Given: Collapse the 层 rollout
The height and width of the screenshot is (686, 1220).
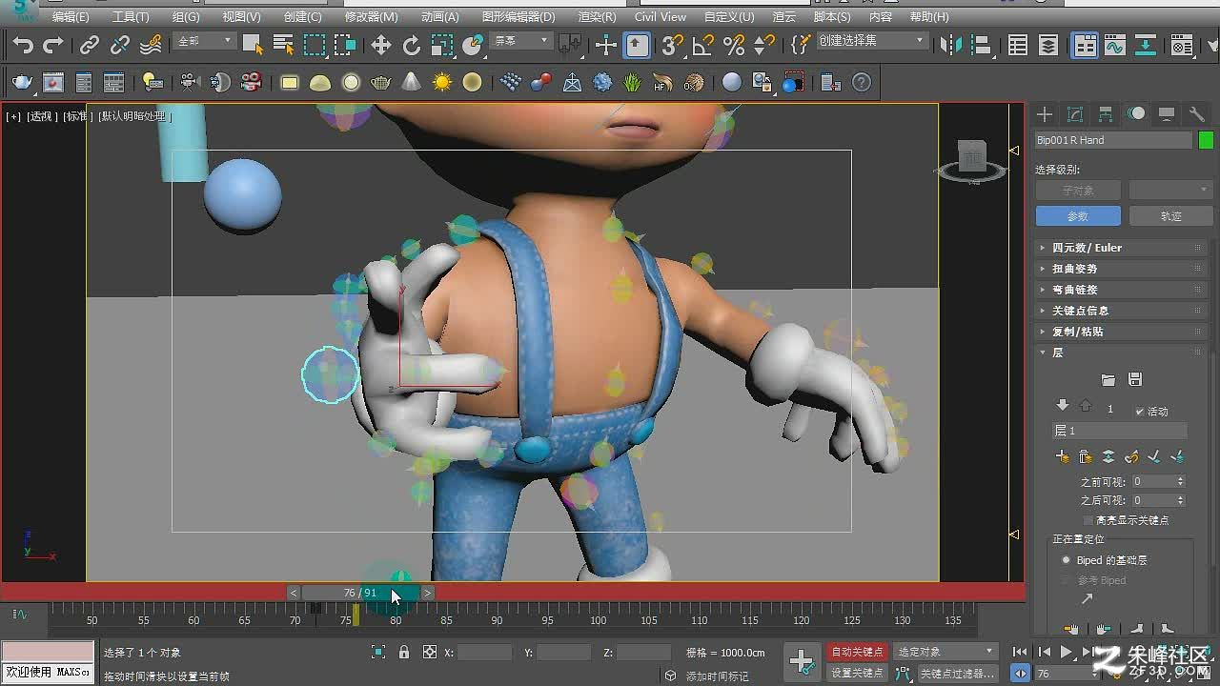Looking at the screenshot, I should coord(1120,353).
